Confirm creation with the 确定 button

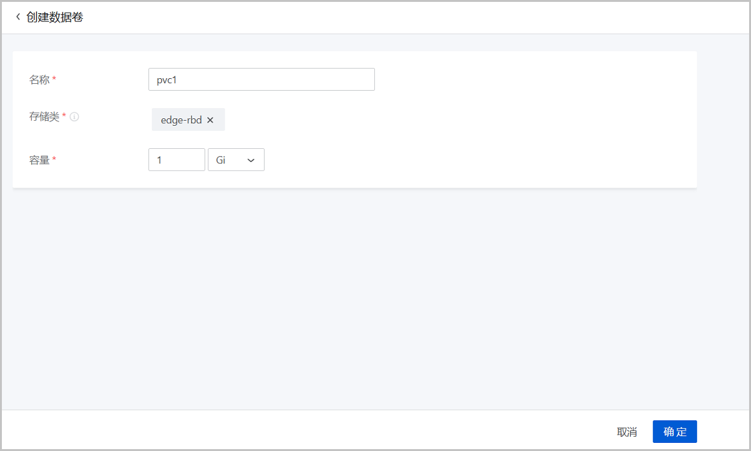pos(675,432)
